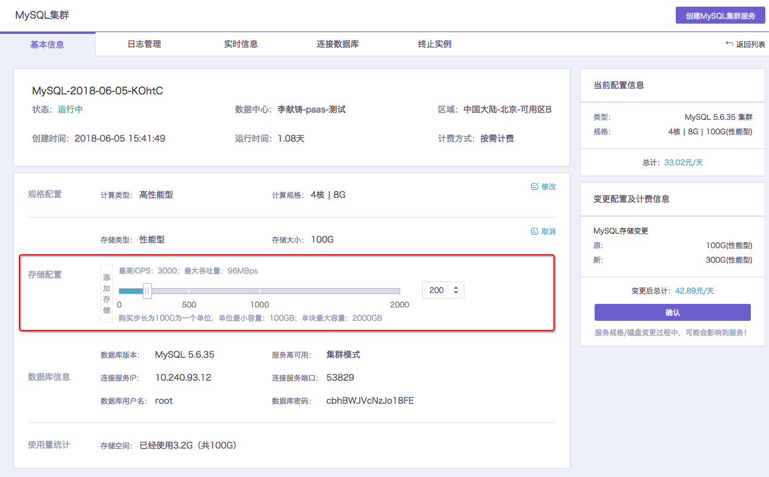Click the 李献铸-paas-测试 data center value
Image resolution: width=769 pixels, height=477 pixels.
coord(311,110)
